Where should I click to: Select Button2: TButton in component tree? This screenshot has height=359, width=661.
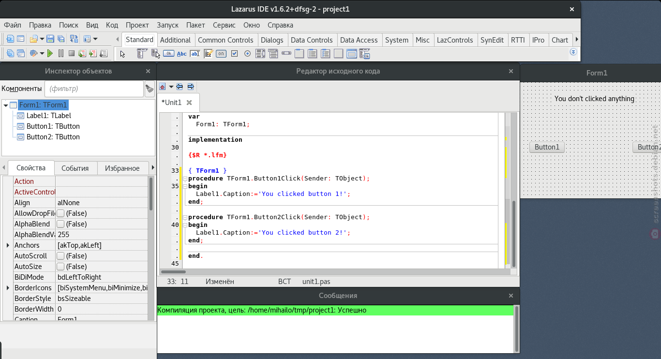click(53, 137)
